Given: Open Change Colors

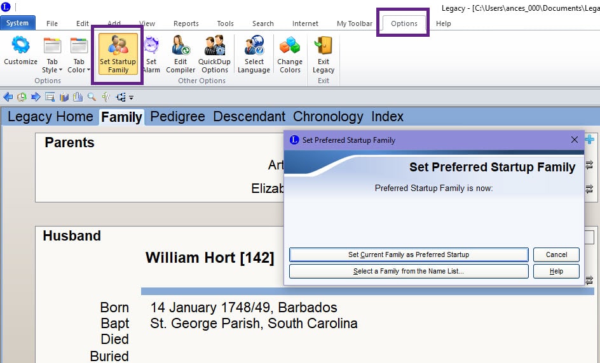Looking at the screenshot, I should pyautogui.click(x=290, y=55).
